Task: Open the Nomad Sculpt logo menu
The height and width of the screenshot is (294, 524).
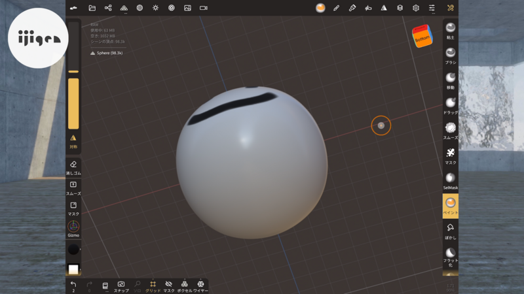Action: click(73, 8)
